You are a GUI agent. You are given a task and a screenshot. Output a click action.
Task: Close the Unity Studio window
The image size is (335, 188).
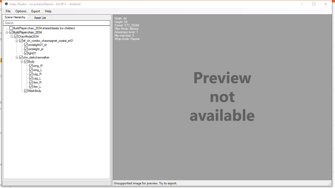click(326, 4)
